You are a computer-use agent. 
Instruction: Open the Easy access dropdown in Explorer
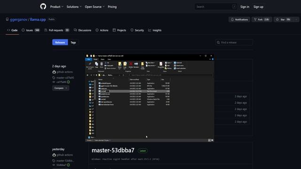pyautogui.click(x=150, y=66)
